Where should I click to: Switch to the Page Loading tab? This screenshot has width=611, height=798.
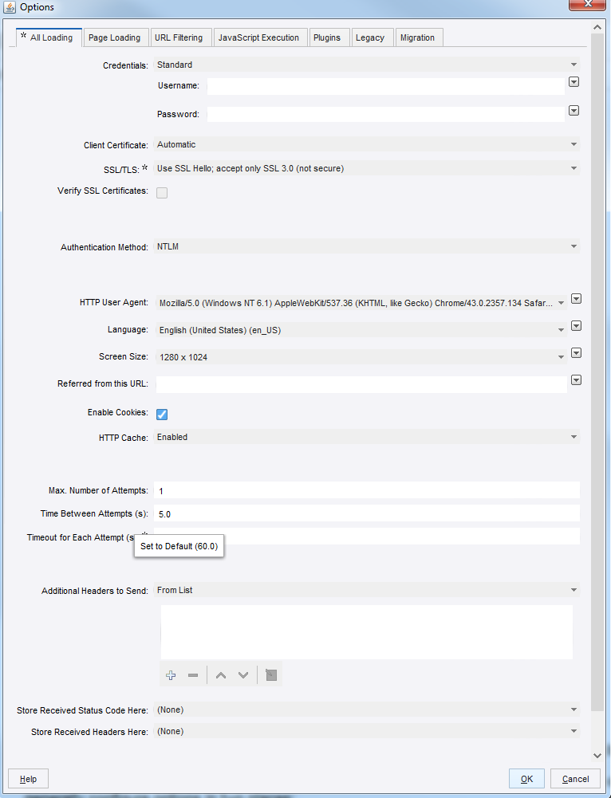click(x=114, y=37)
